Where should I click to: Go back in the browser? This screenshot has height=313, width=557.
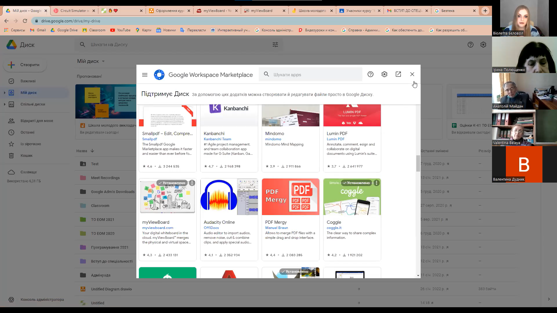[x=6, y=21]
